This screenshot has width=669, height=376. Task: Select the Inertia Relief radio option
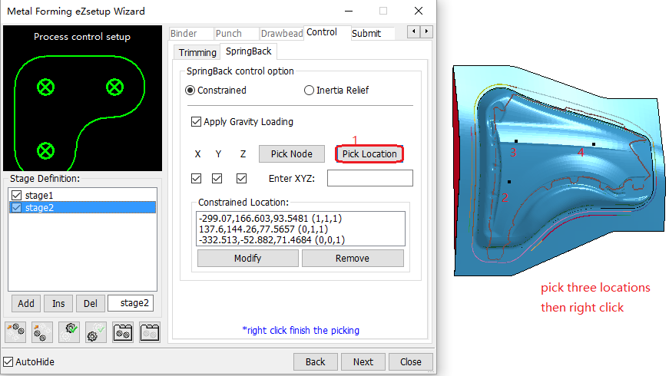309,91
